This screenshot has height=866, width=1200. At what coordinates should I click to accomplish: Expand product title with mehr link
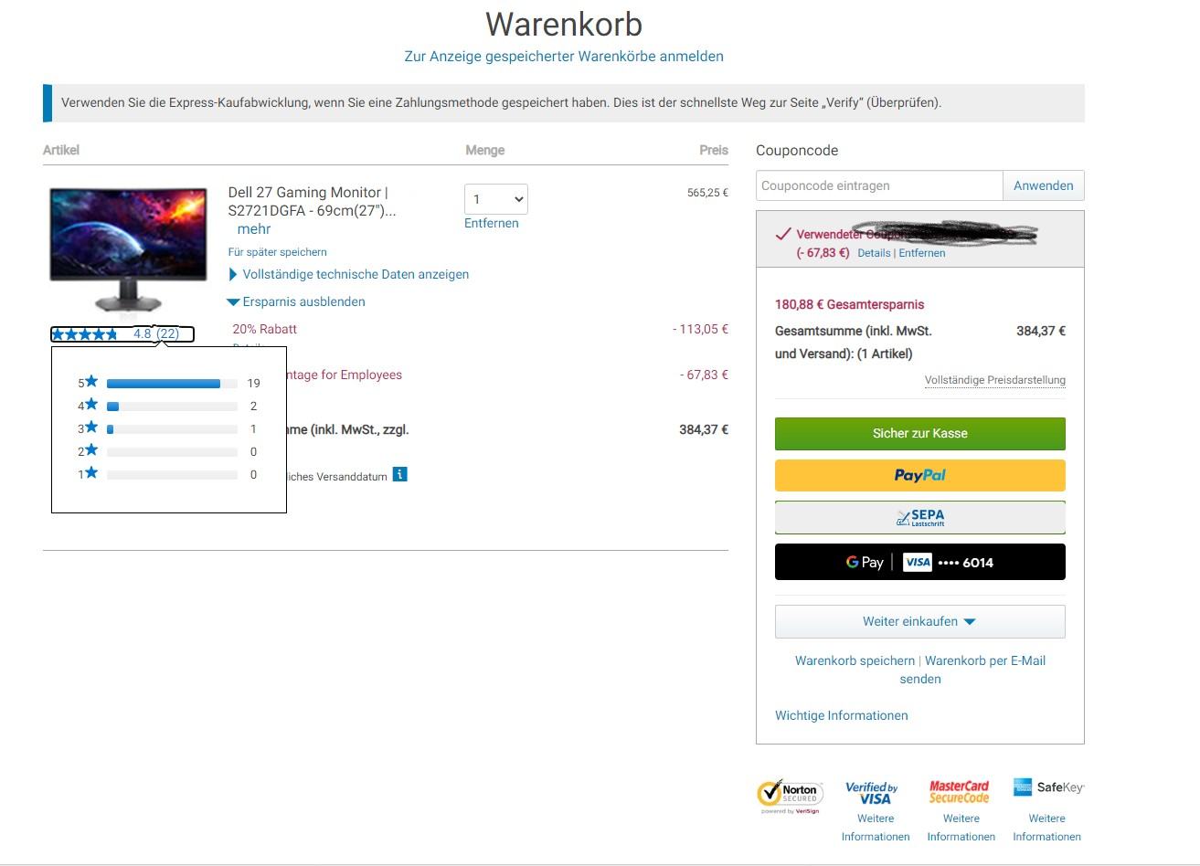(254, 229)
